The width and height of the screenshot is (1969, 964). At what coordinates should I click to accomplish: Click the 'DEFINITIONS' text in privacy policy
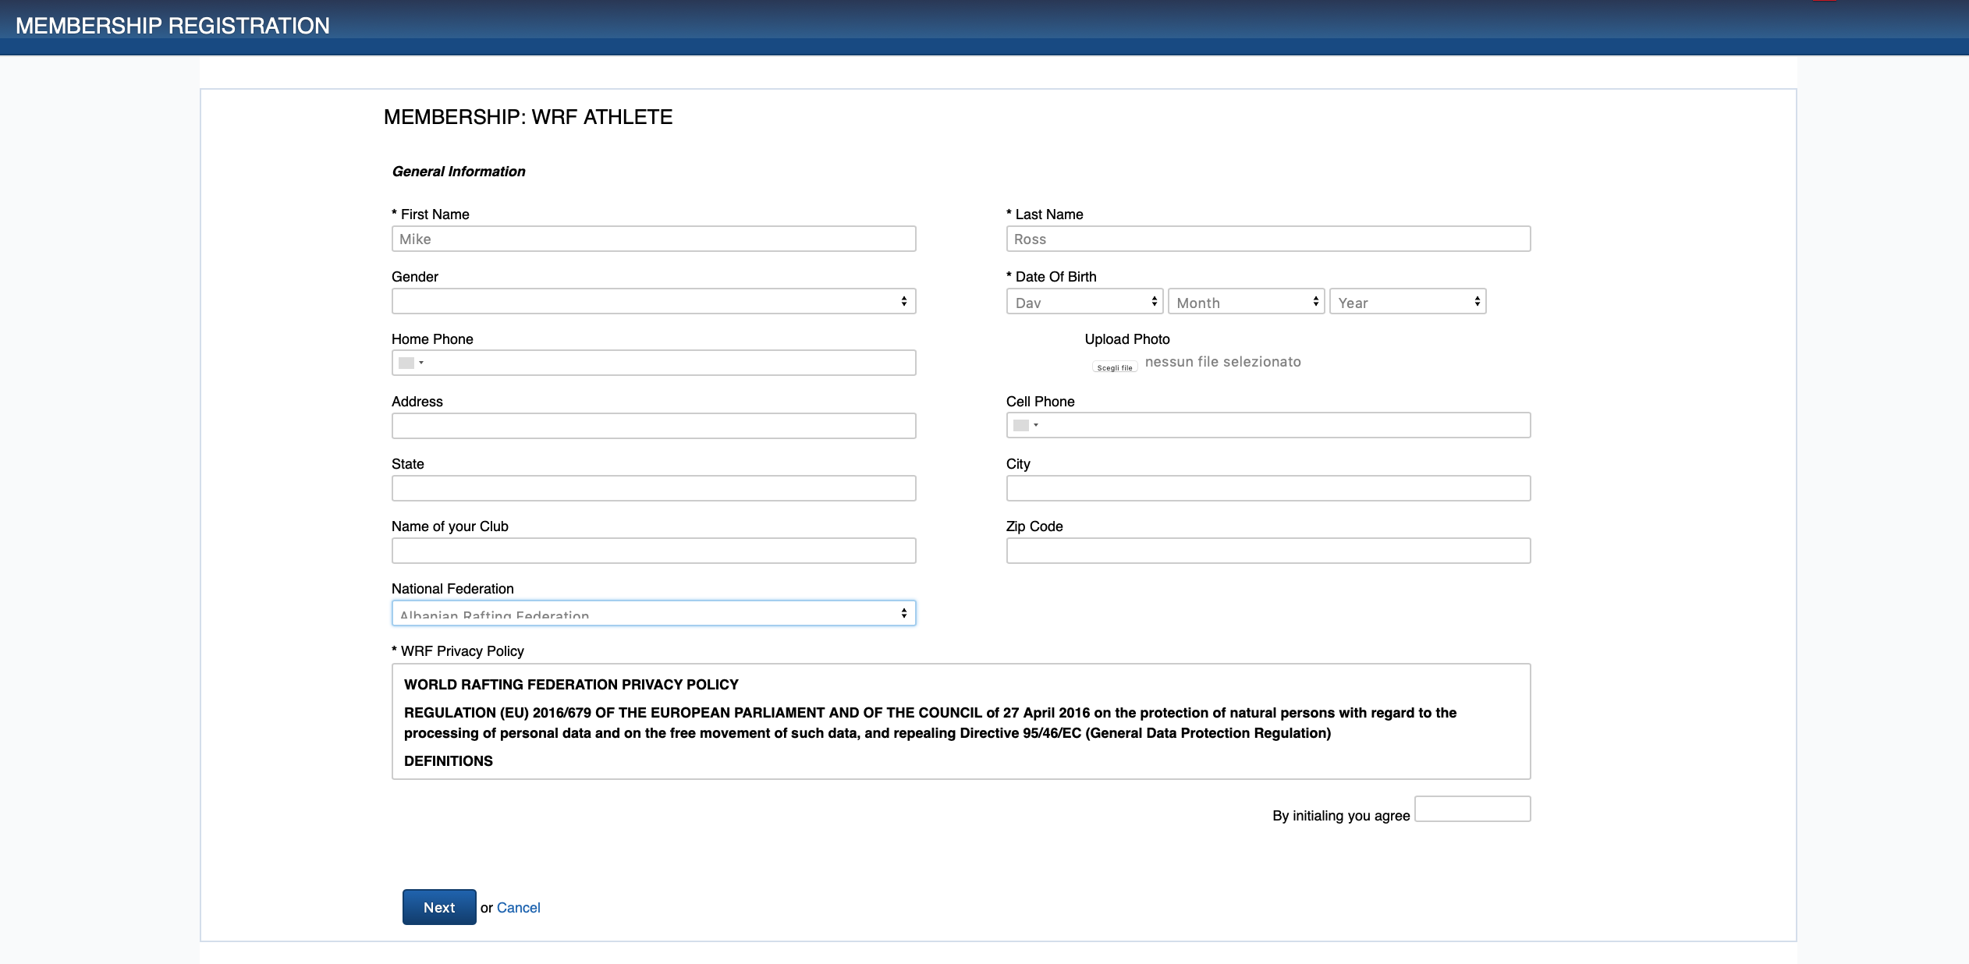click(449, 761)
